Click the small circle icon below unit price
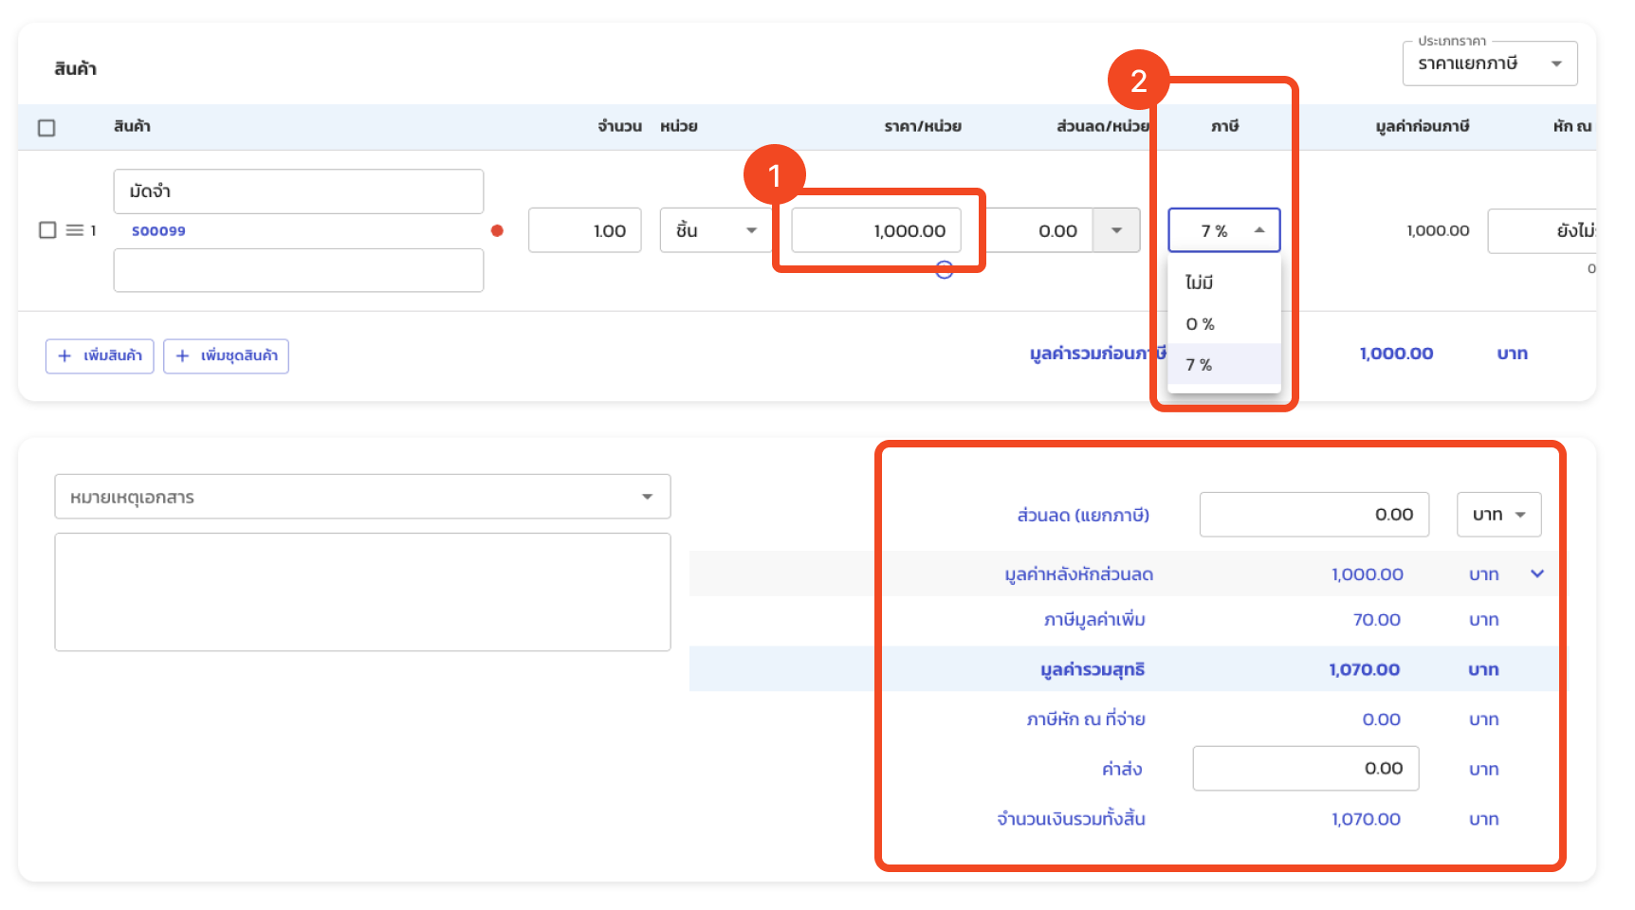The image size is (1635, 910). pyautogui.click(x=944, y=270)
